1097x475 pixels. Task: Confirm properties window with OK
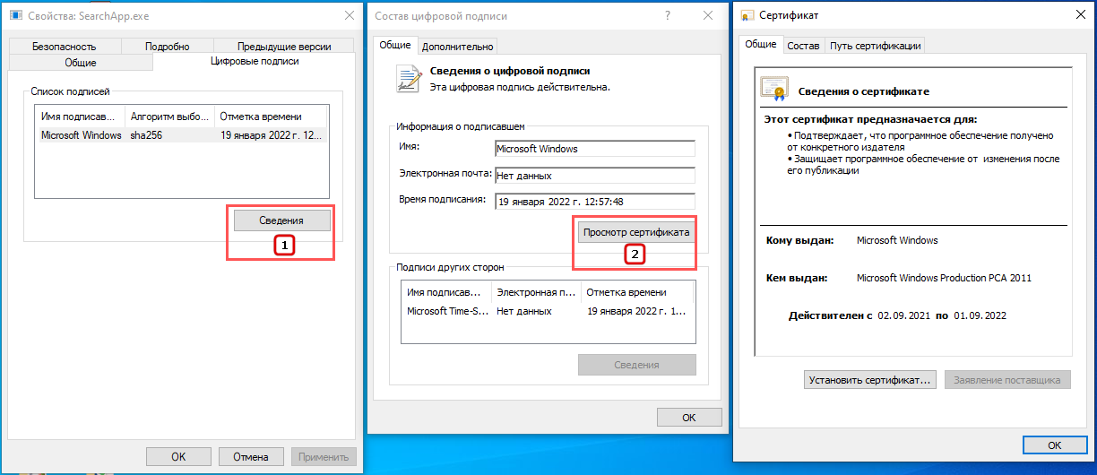(x=178, y=456)
